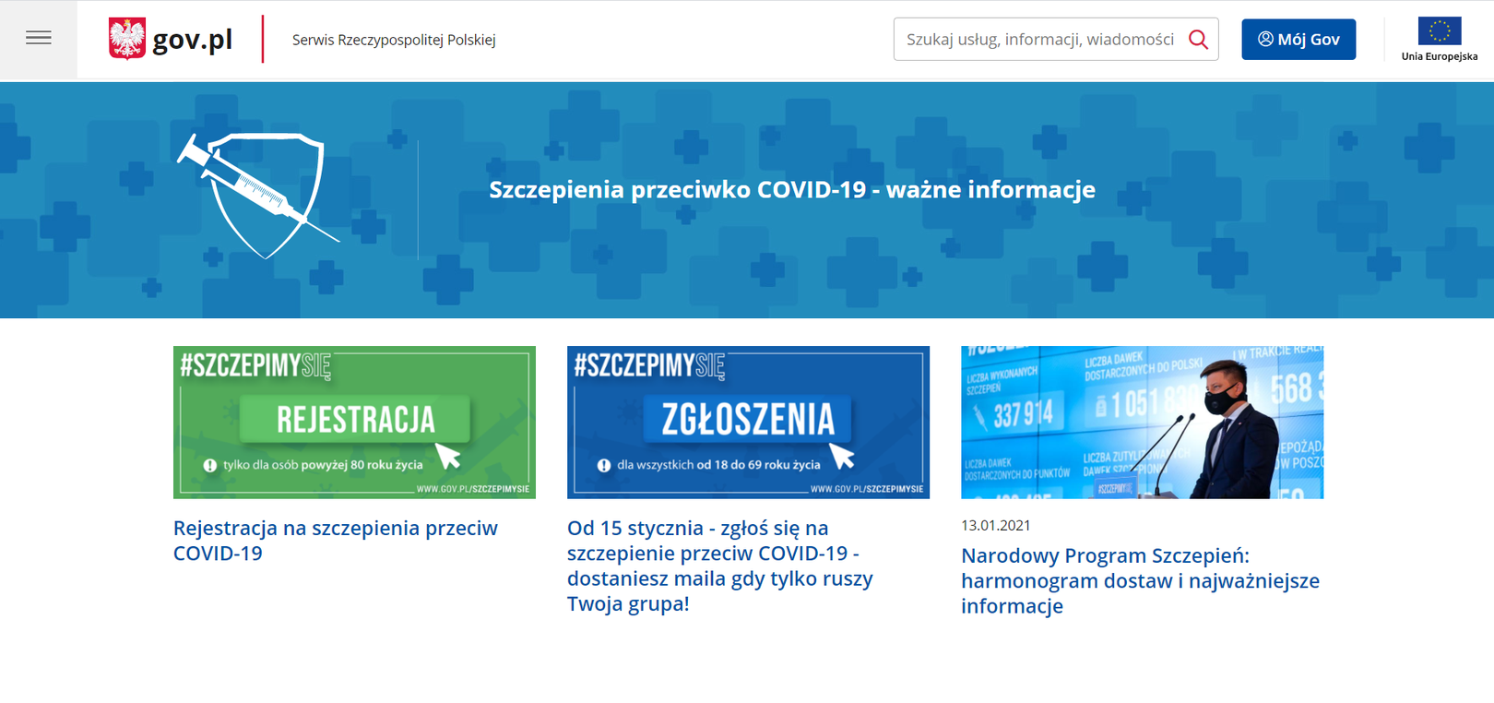Click the European Union flag icon
The height and width of the screenshot is (703, 1494).
click(x=1439, y=31)
